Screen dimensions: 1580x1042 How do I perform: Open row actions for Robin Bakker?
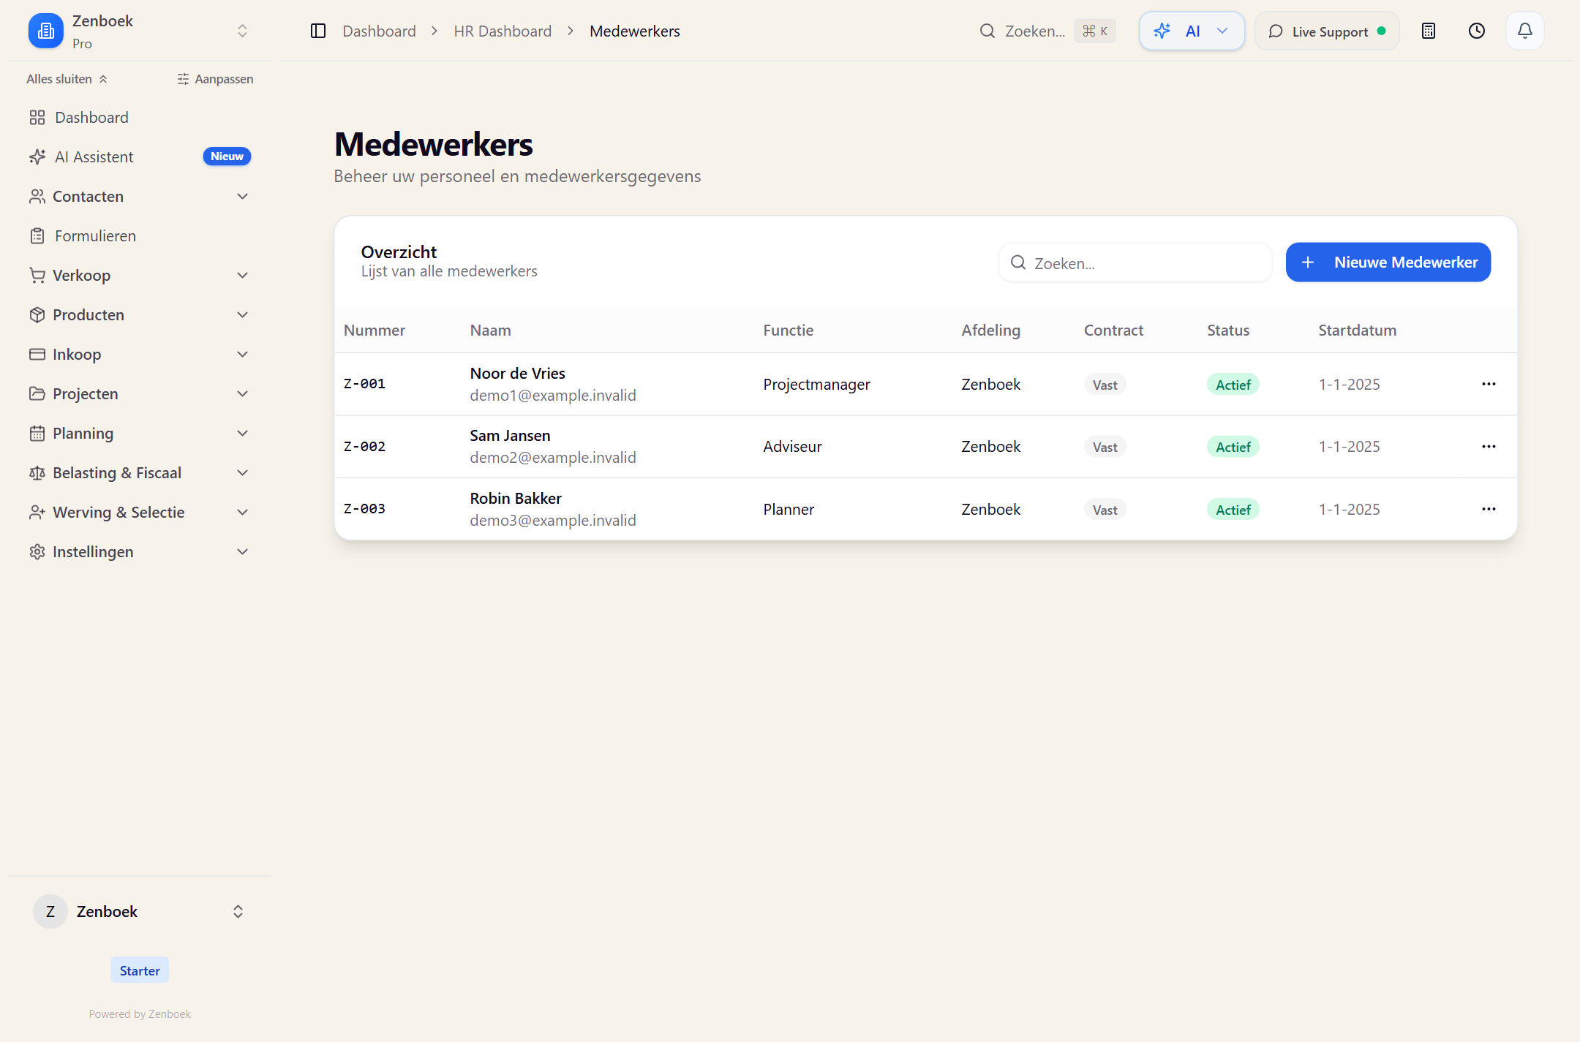pyautogui.click(x=1489, y=509)
